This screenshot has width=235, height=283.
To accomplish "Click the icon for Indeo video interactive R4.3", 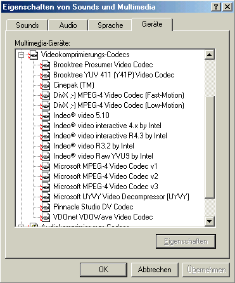I will coord(45,136).
